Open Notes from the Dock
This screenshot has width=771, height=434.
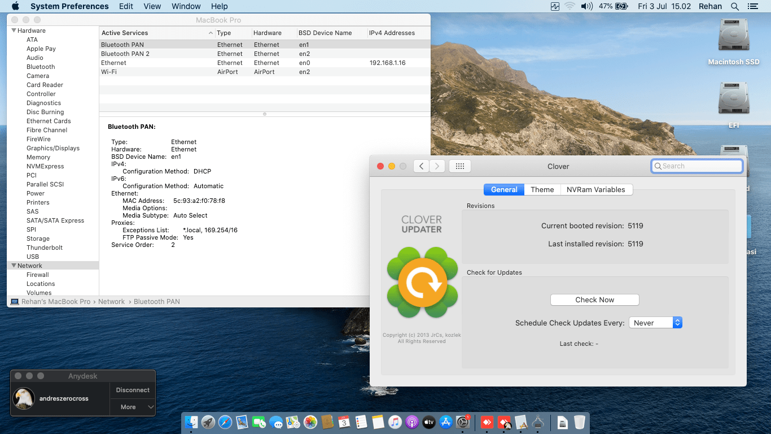[378, 422]
